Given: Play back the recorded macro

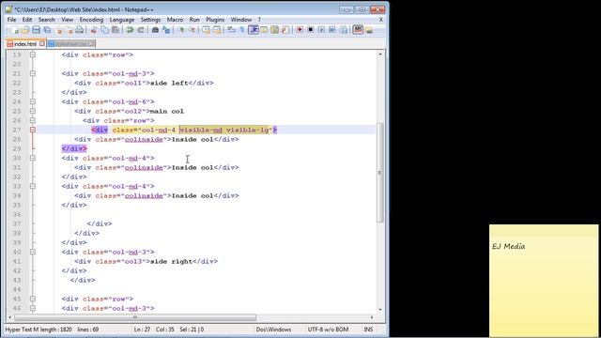Looking at the screenshot, I should tap(321, 30).
